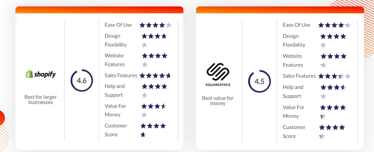Click Squarespace's Value For Money label
The image size is (374, 152).
click(294, 112)
